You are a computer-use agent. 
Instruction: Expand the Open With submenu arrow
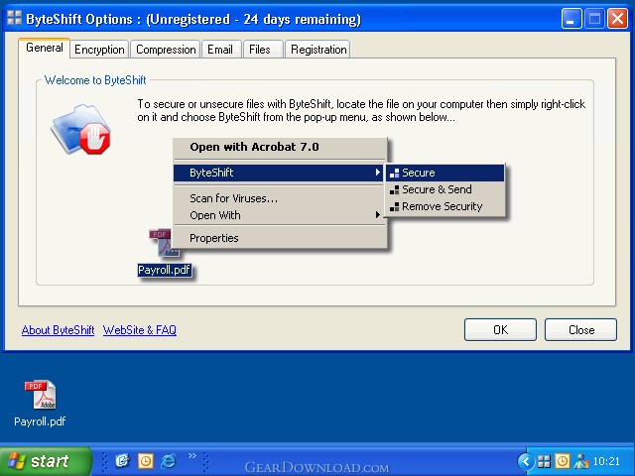click(x=377, y=214)
